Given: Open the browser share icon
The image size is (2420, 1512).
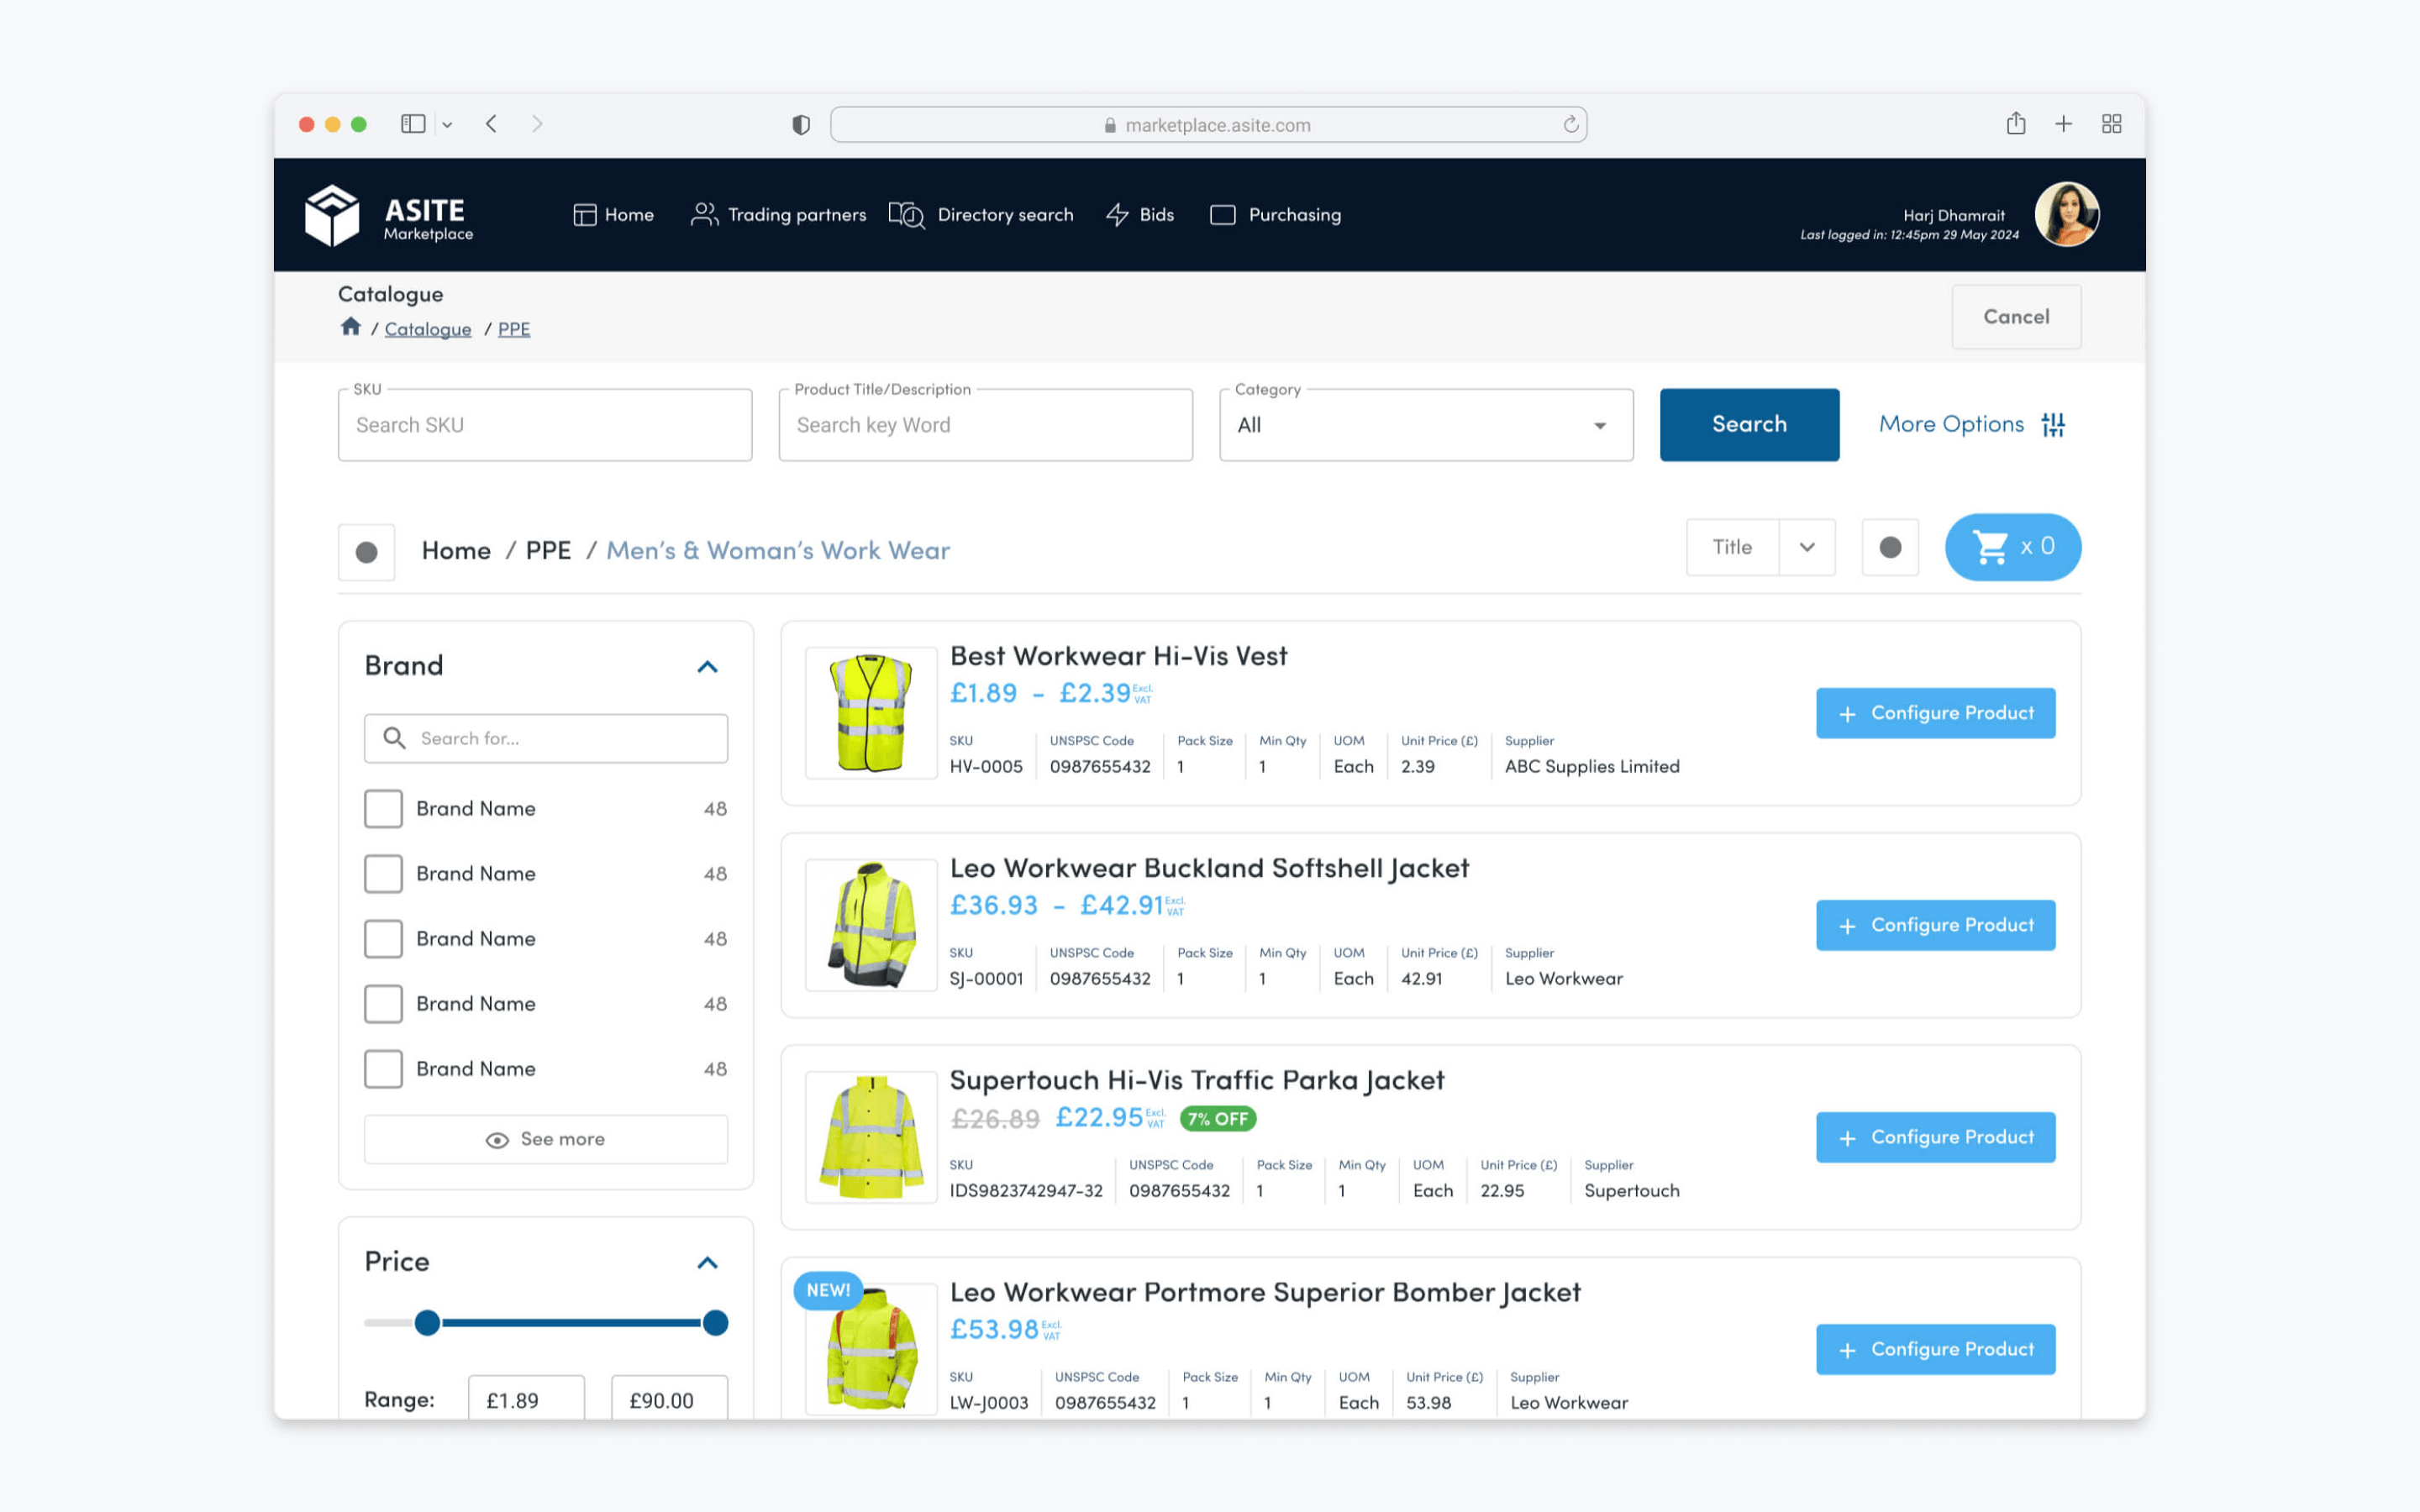Looking at the screenshot, I should pos(2016,123).
